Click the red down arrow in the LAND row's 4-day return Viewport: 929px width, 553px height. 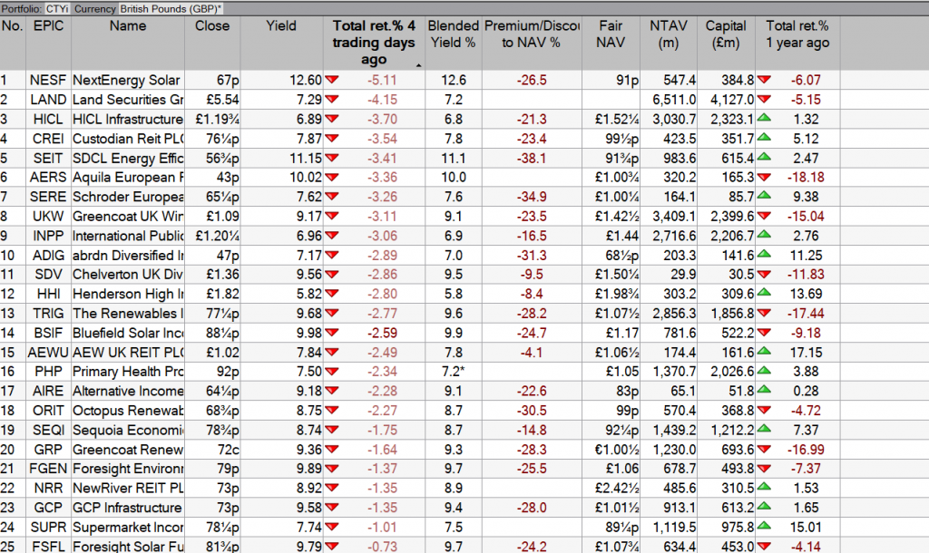(332, 99)
